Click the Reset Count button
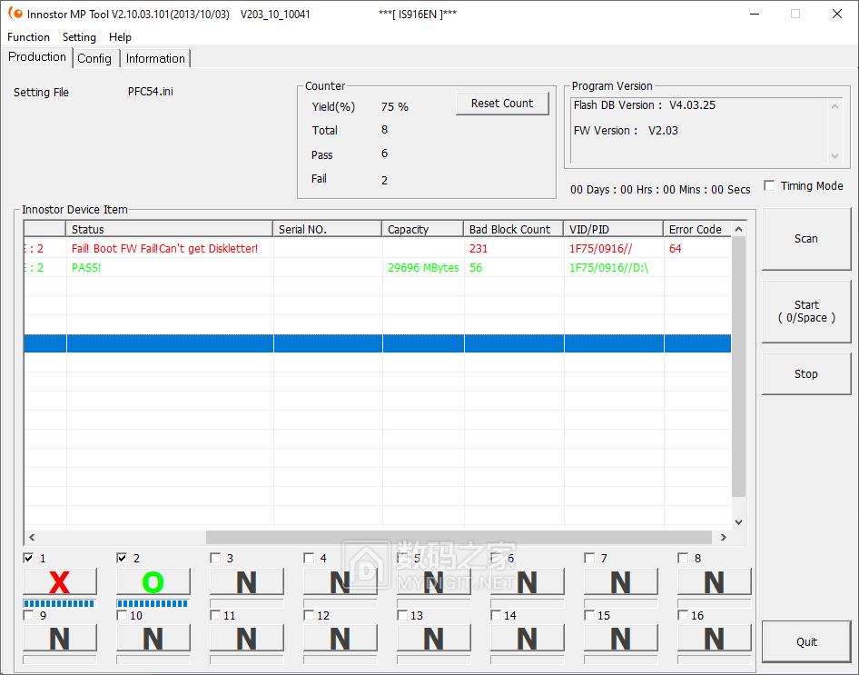 502,103
